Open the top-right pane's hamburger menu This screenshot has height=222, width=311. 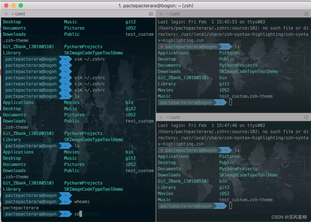[x=306, y=14]
